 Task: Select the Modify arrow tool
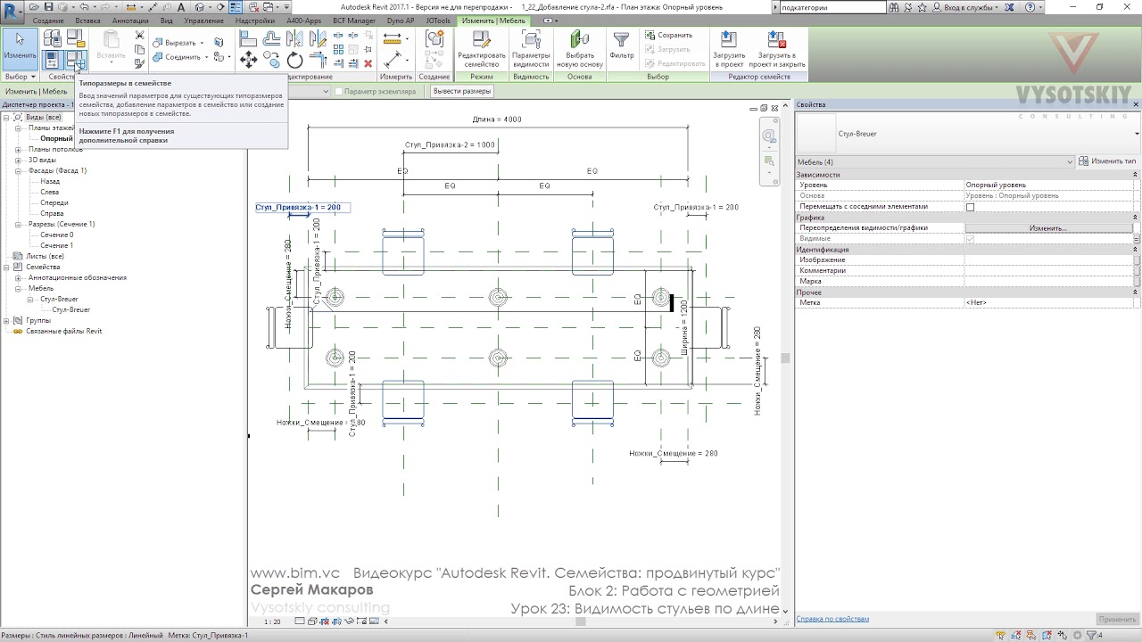click(x=20, y=48)
